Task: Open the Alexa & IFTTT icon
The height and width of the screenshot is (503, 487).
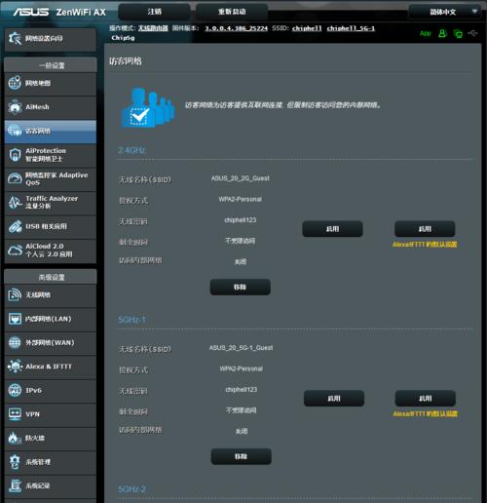Action: 15,367
